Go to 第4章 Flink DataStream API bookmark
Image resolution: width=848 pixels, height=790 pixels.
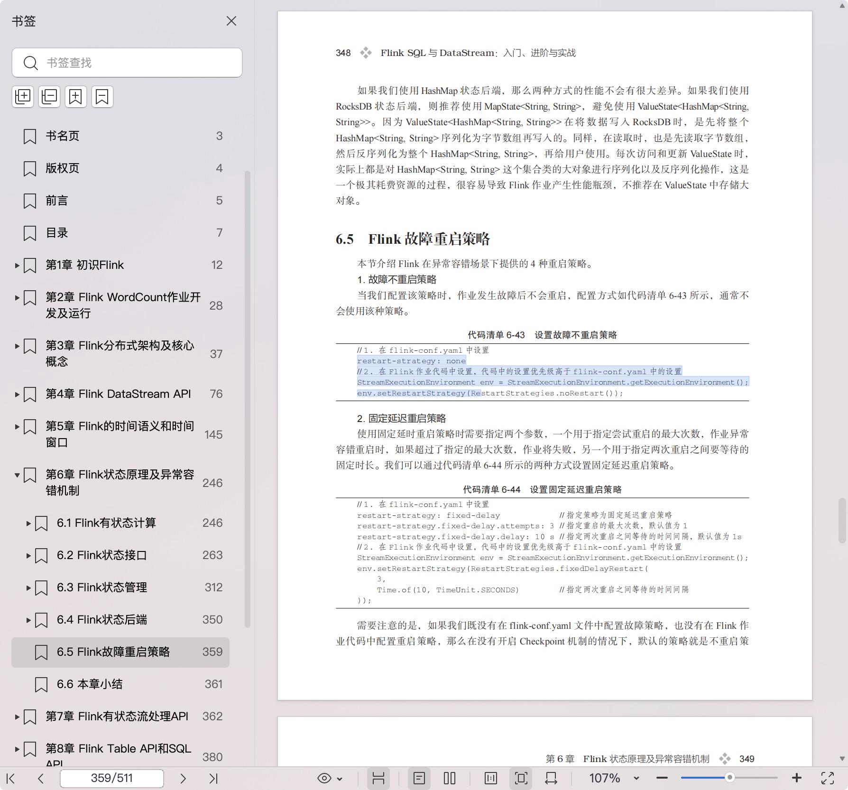[118, 394]
